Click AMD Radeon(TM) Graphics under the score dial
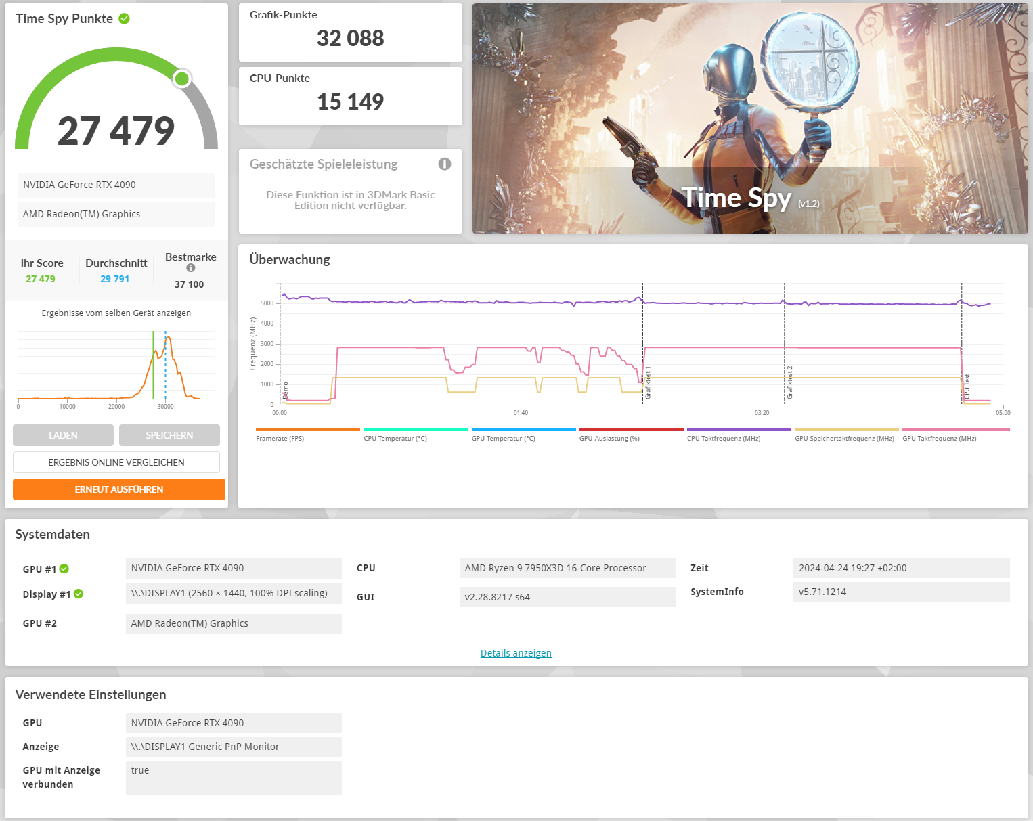 pos(116,214)
